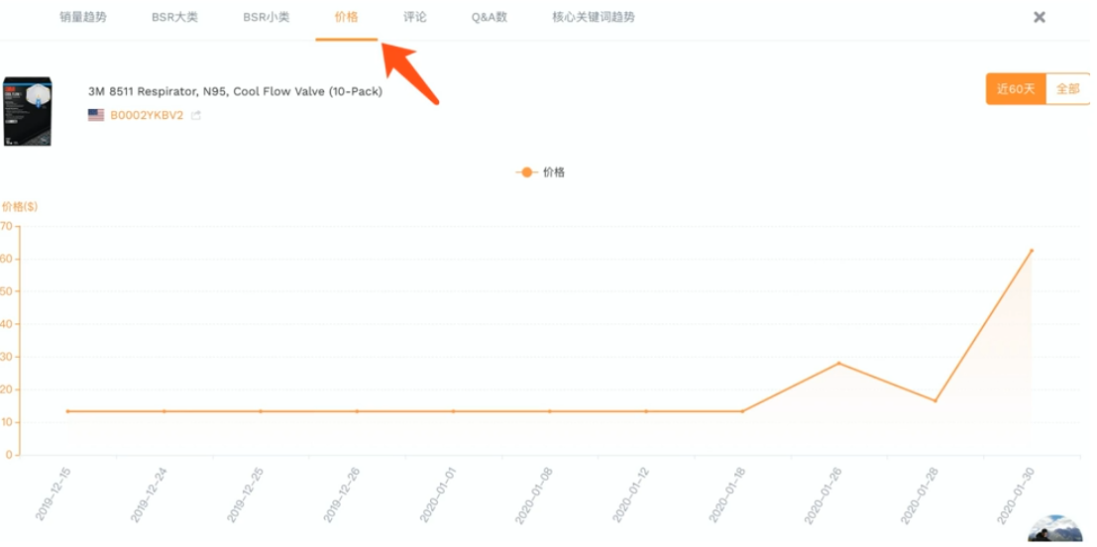This screenshot has width=1097, height=547.
Task: Click the 3M respirator product thumbnail
Action: point(28,111)
